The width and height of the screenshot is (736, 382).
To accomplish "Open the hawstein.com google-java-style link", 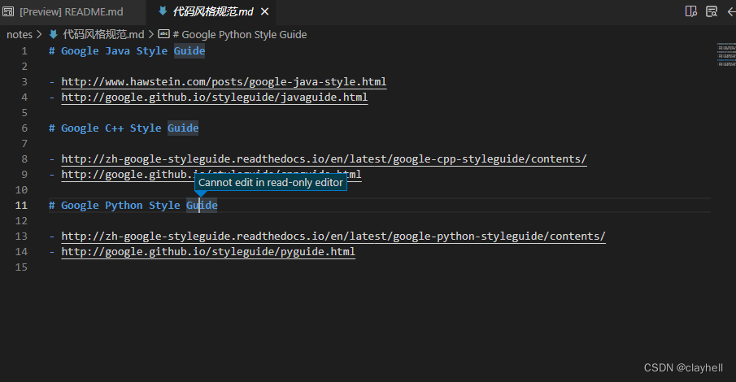I will click(x=224, y=82).
